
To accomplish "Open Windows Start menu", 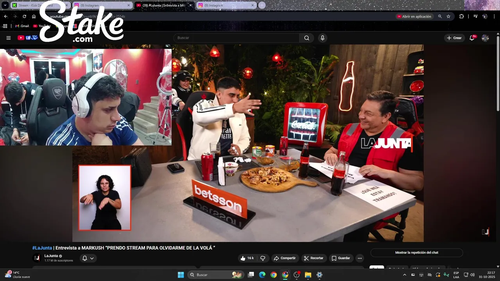I will point(181,275).
